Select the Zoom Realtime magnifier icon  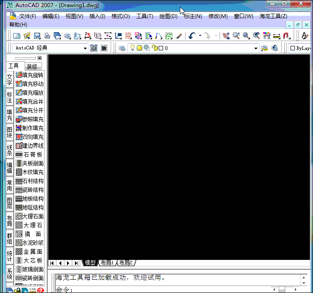pos(236,36)
